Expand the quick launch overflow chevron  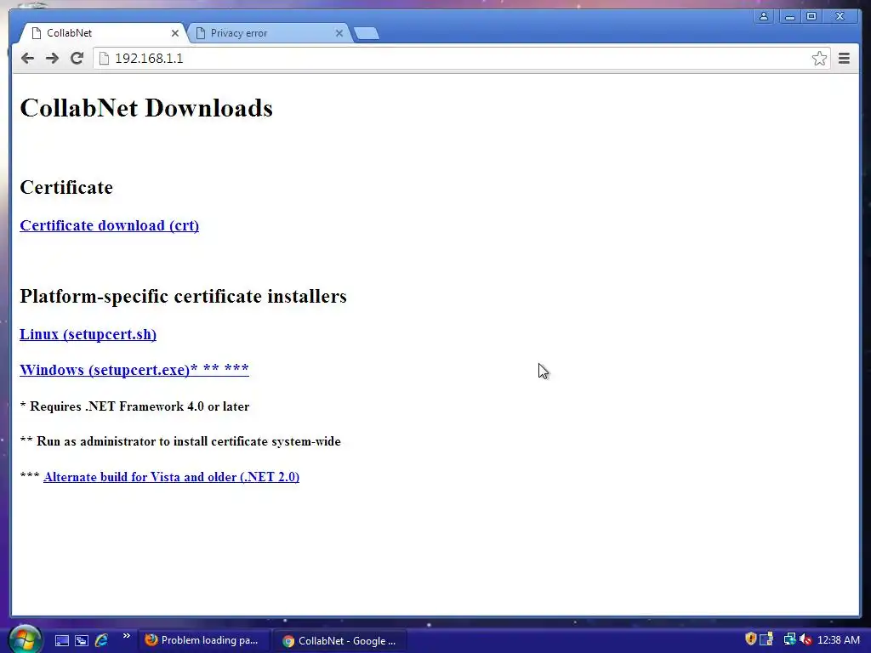tap(126, 636)
